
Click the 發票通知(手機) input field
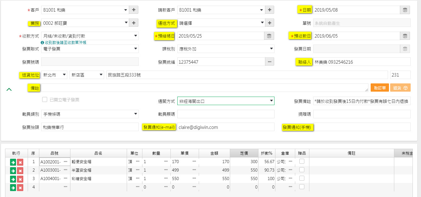click(x=362, y=127)
